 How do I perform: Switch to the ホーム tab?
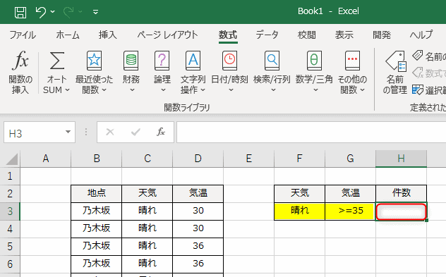[x=68, y=35]
